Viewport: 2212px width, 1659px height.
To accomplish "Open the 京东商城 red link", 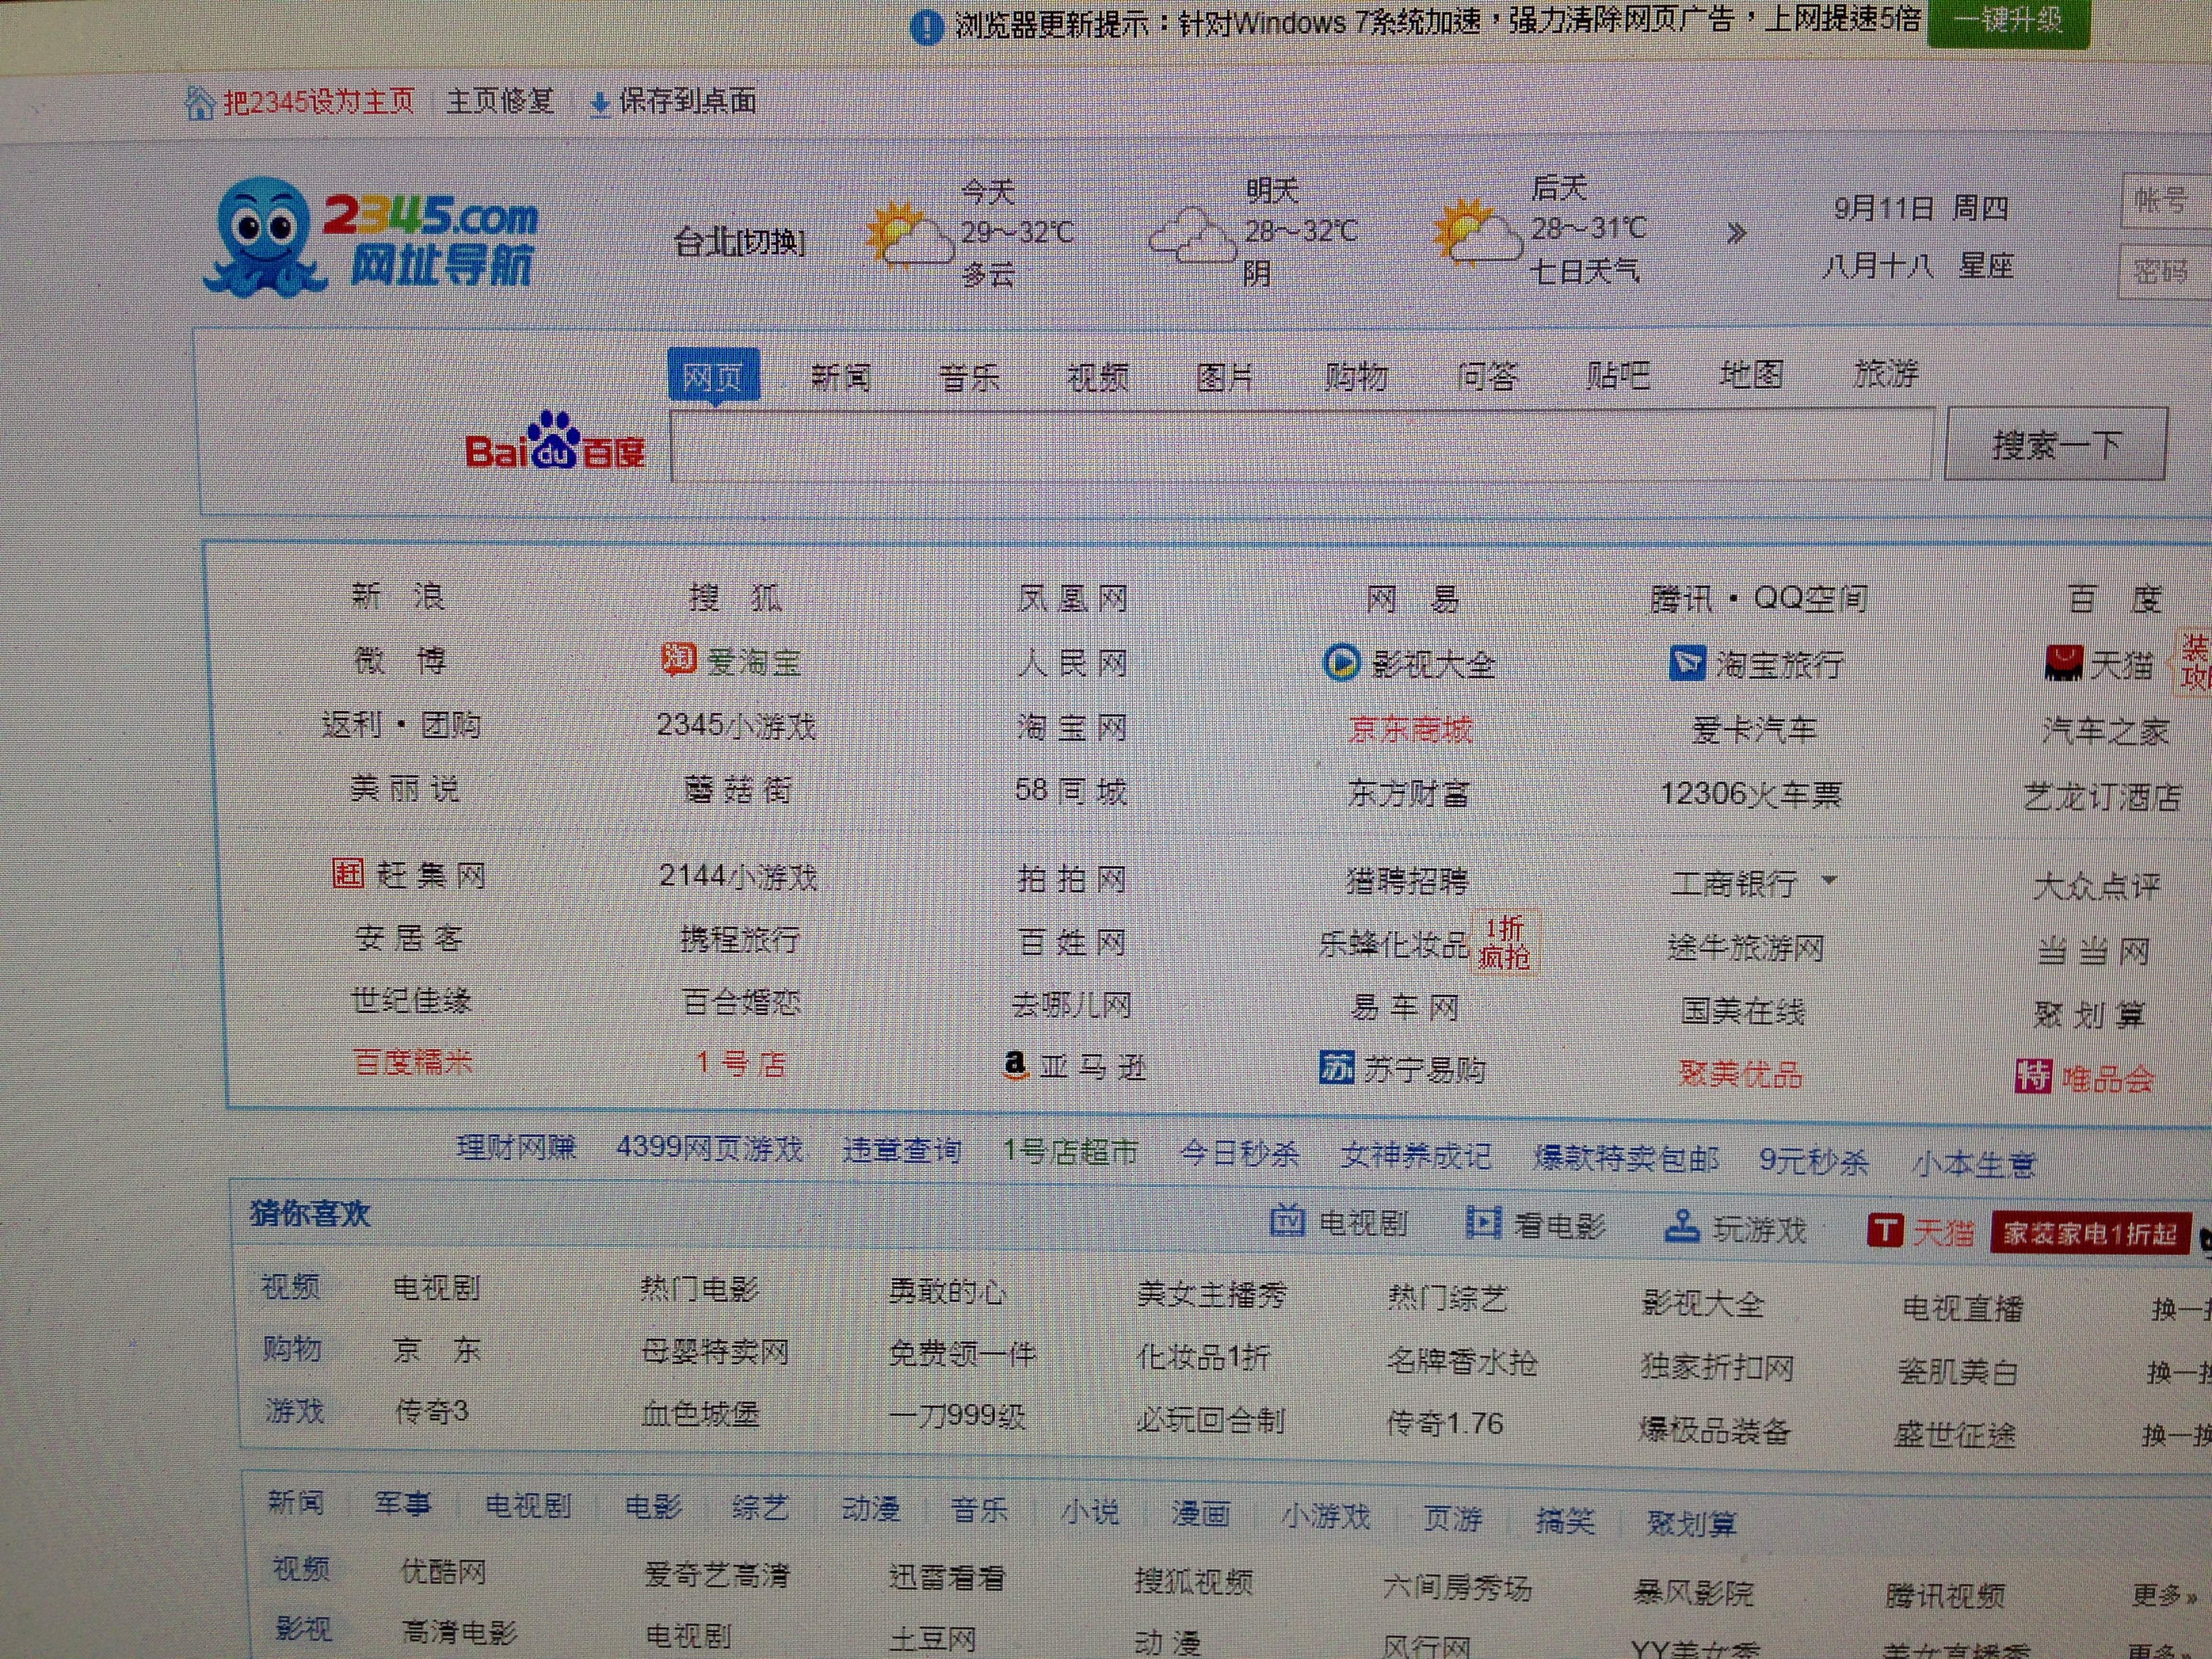I will tap(1410, 730).
